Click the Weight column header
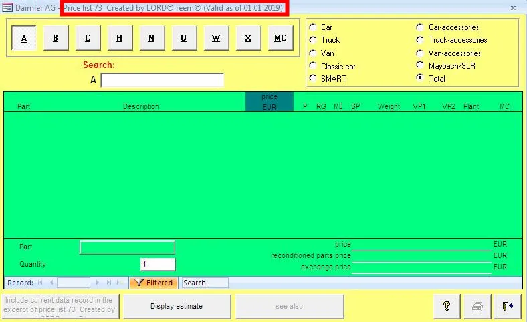Viewport: 527px width, 322px height. coord(389,106)
